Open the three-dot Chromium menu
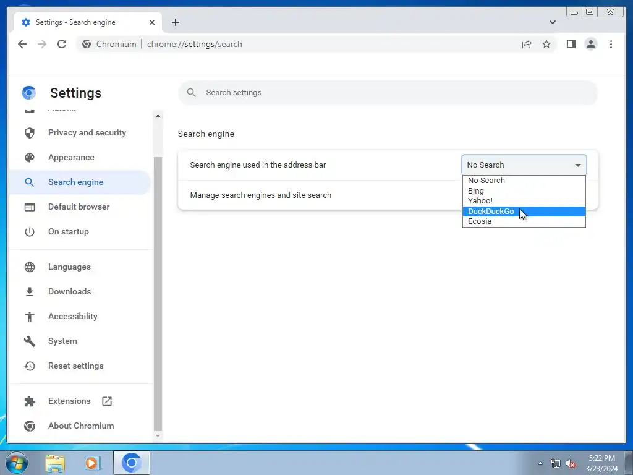Image resolution: width=633 pixels, height=475 pixels. click(611, 44)
